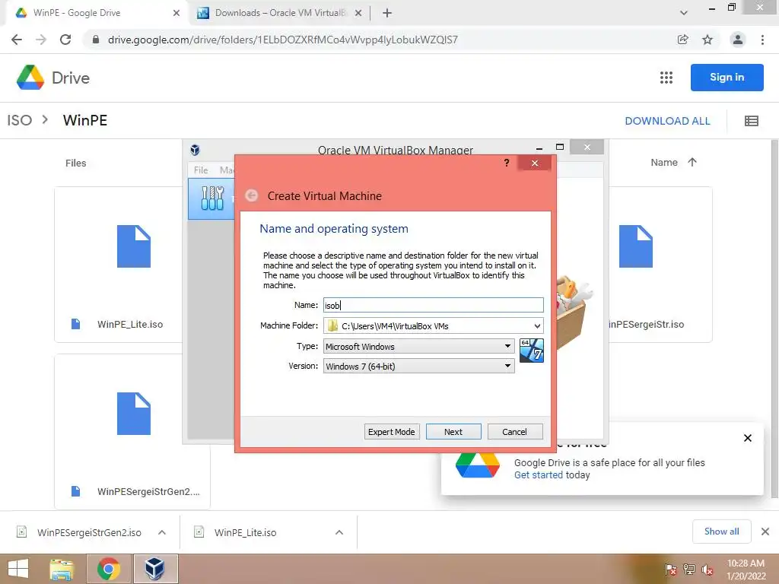Open the File menu in VirtualBox Manager
Image resolution: width=779 pixels, height=584 pixels.
tap(201, 170)
